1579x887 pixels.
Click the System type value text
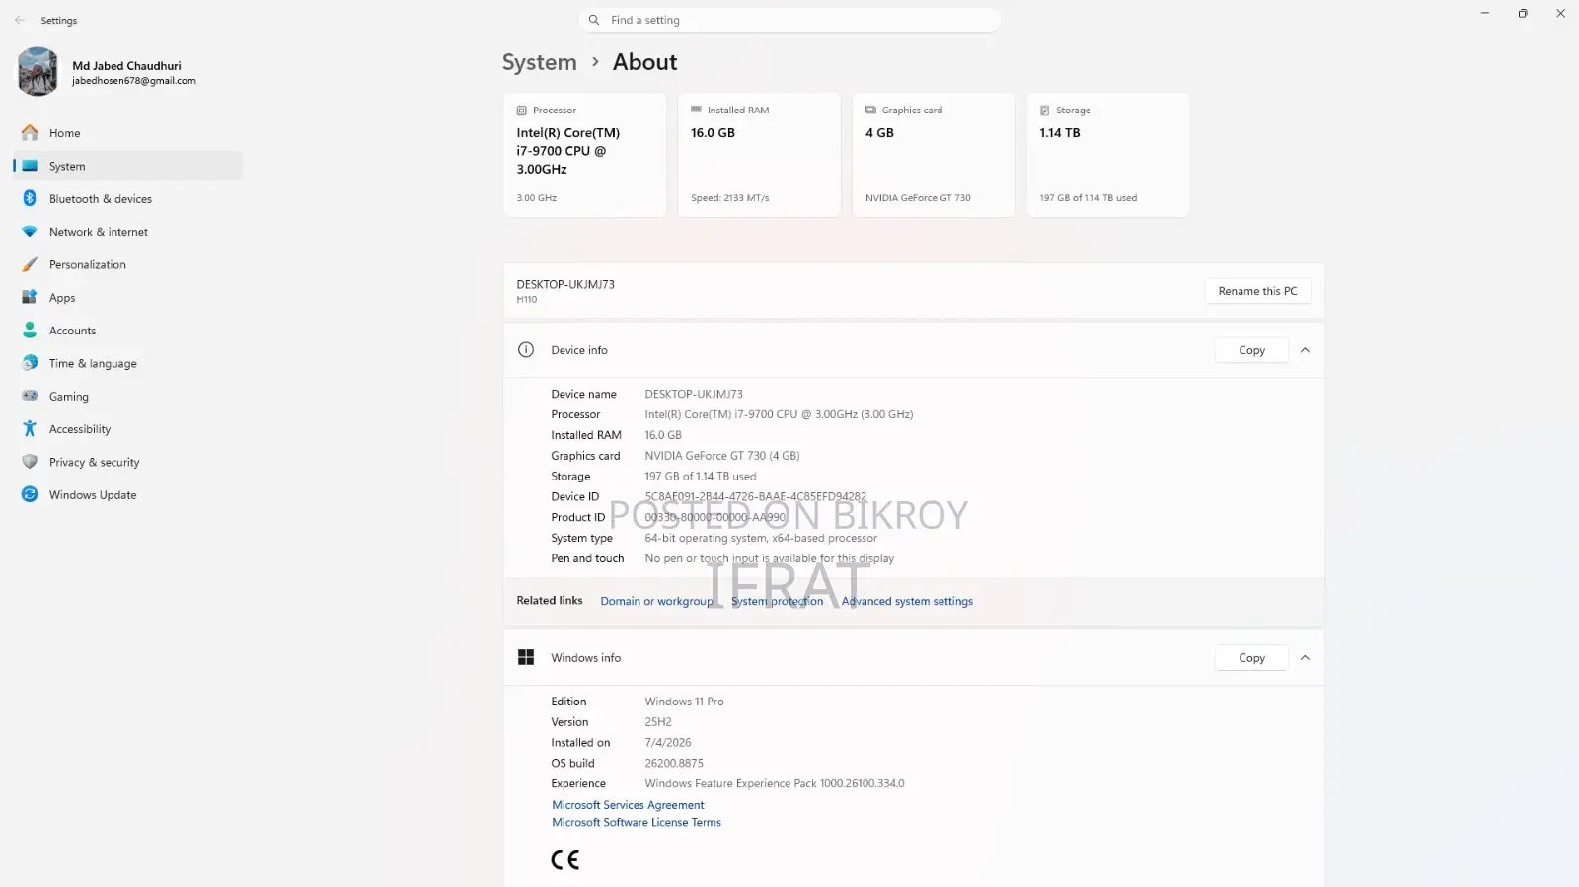761,538
